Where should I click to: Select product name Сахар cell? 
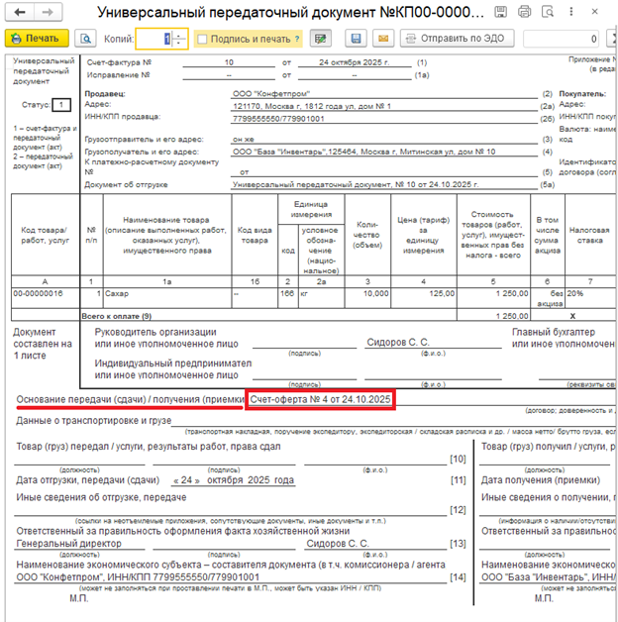coord(167,298)
